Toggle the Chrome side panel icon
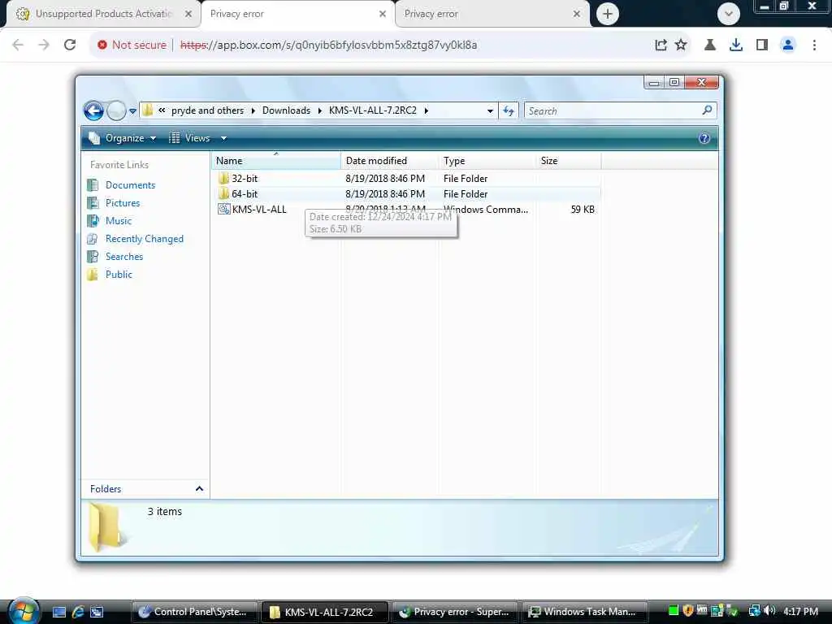 tap(762, 45)
